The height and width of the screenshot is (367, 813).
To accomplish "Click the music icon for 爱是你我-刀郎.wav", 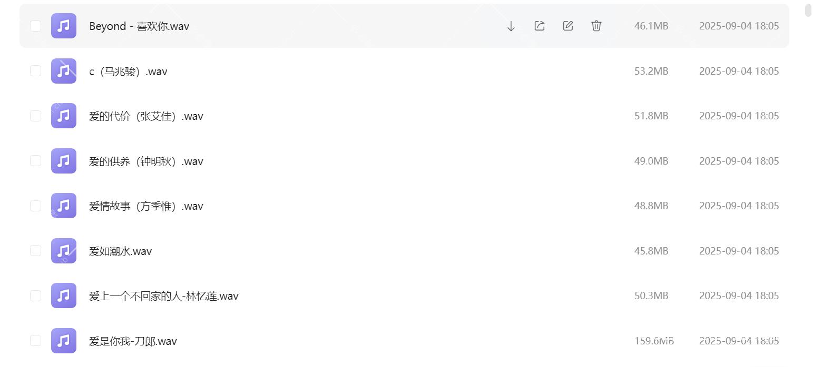I will (63, 340).
